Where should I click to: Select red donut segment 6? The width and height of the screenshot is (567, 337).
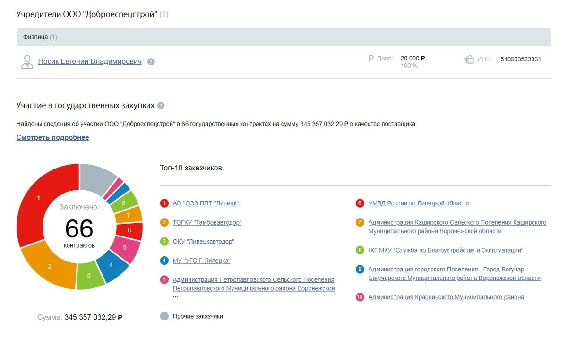point(129,231)
